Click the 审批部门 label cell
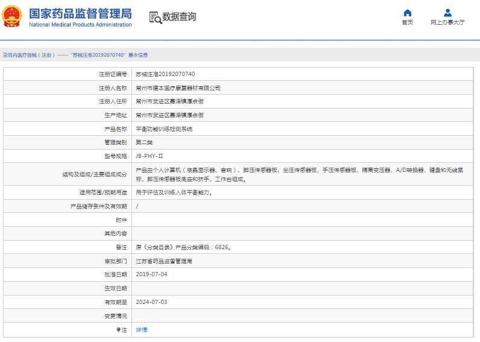Image resolution: width=480 pixels, height=342 pixels. point(68,261)
